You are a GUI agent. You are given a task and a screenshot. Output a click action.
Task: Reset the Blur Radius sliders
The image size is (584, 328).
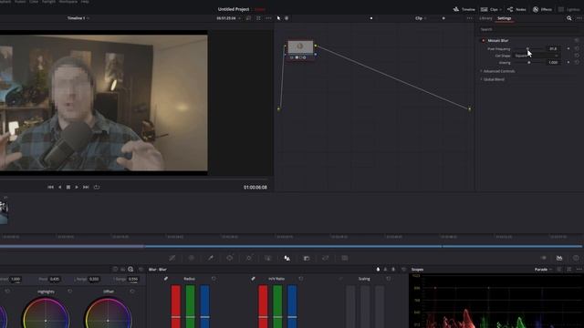click(214, 279)
